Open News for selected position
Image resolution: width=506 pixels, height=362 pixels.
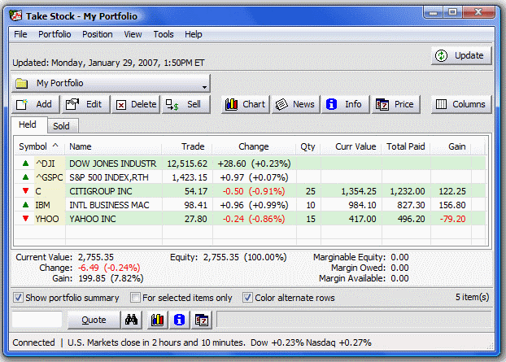point(294,104)
